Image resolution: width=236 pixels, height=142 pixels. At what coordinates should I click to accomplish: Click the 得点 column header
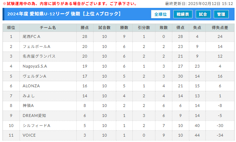click(x=181, y=28)
